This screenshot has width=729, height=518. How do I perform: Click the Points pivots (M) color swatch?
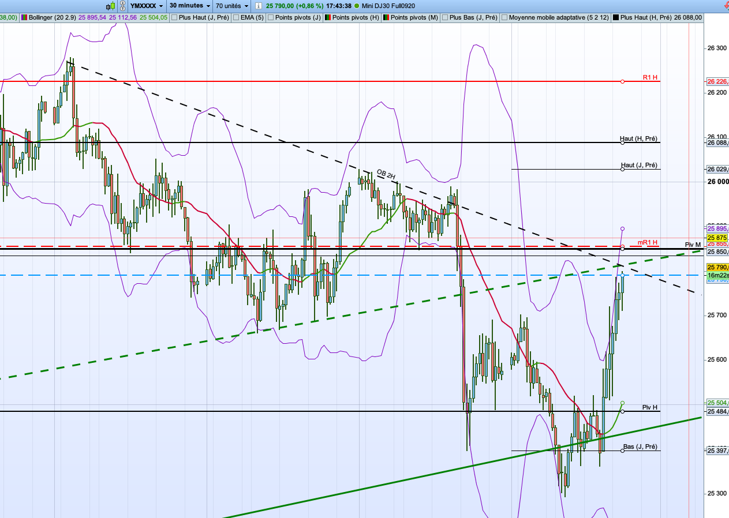(386, 17)
